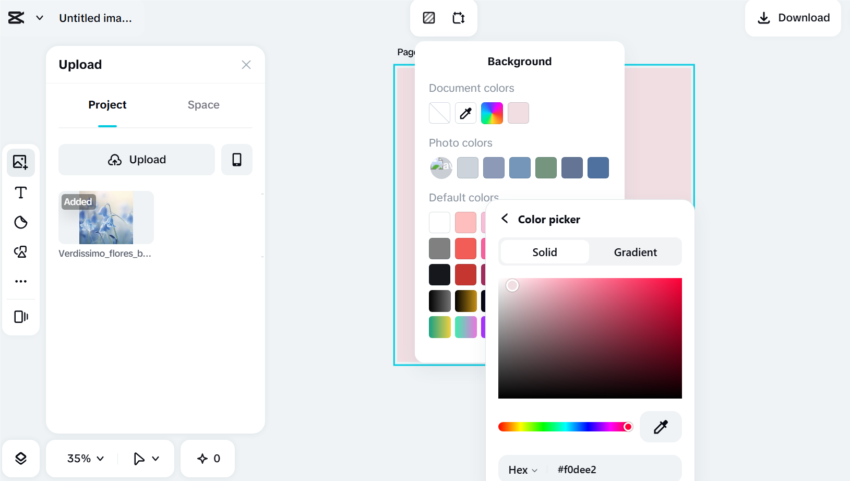Image resolution: width=850 pixels, height=481 pixels.
Task: Switch to the Space tab
Action: coord(203,105)
